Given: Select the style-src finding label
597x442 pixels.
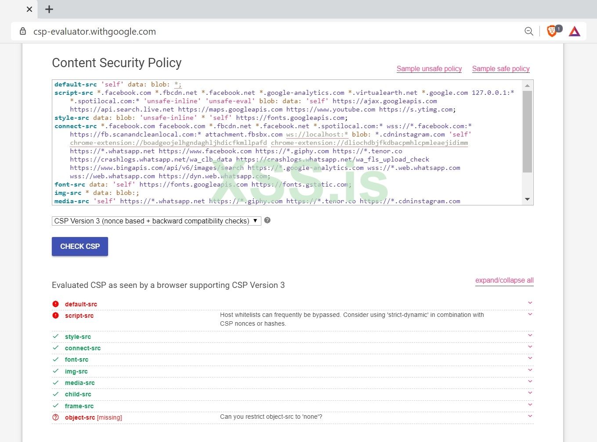Looking at the screenshot, I should pos(78,337).
